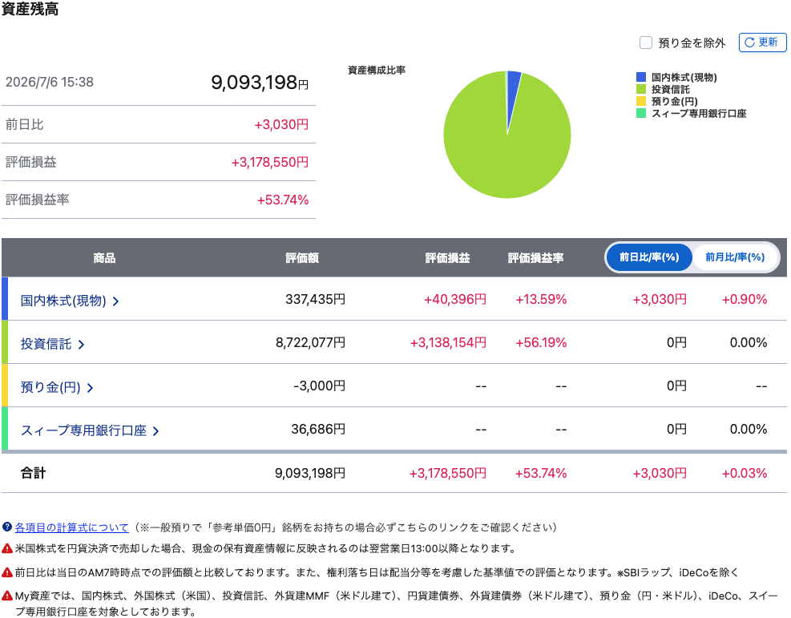The height and width of the screenshot is (618, 791).
Task: Switch to 前月比/率(%) toggle
Action: point(735,257)
